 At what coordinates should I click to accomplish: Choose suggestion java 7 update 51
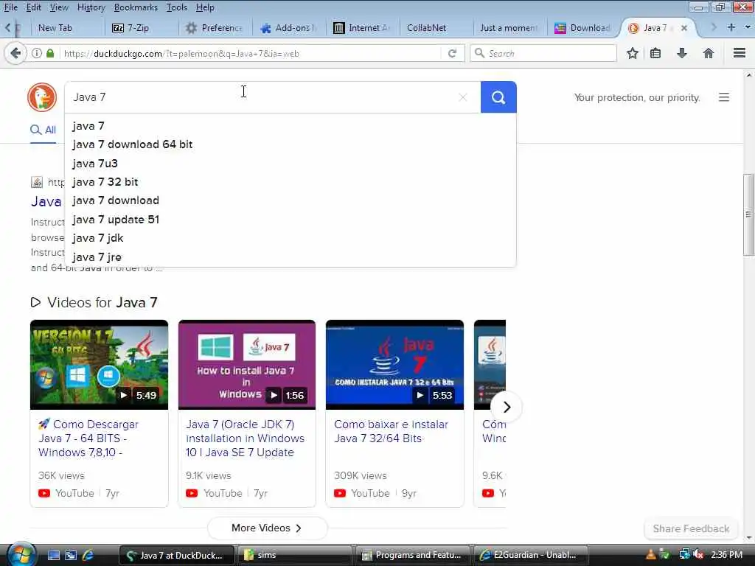tap(290, 220)
